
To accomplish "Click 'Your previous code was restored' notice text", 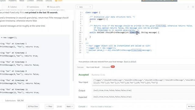I will (x=101, y=62).
